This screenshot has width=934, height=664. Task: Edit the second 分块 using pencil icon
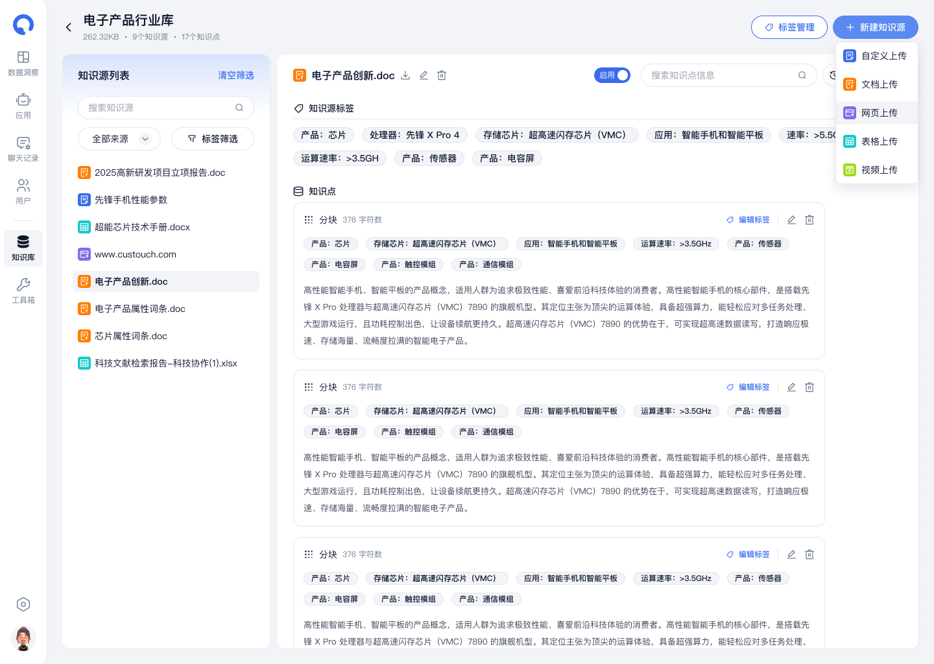[x=791, y=387]
